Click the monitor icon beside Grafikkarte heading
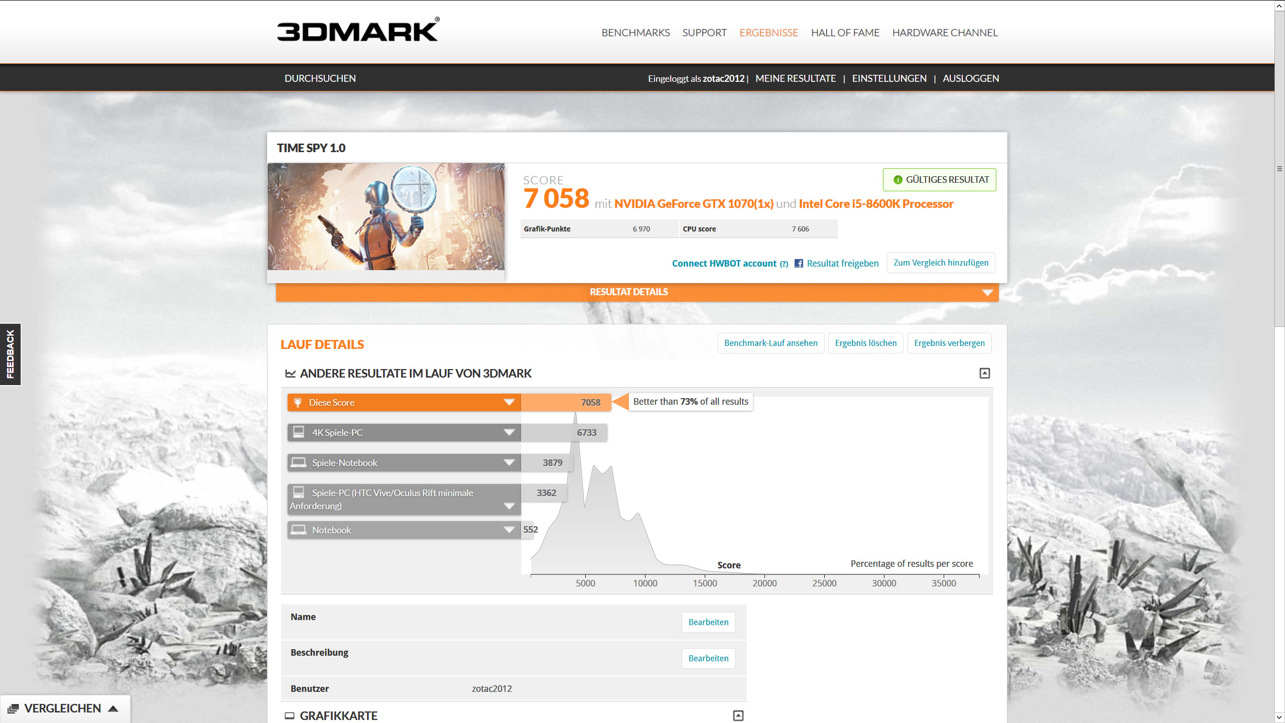 [290, 715]
